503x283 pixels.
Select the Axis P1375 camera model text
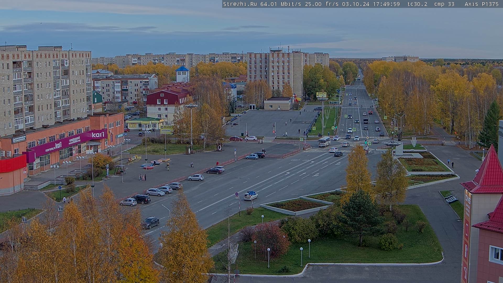481,4
